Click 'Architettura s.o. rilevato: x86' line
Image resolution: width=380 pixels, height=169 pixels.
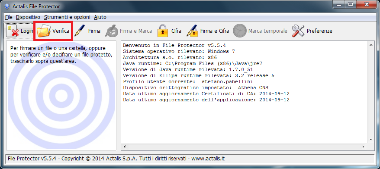[170, 57]
